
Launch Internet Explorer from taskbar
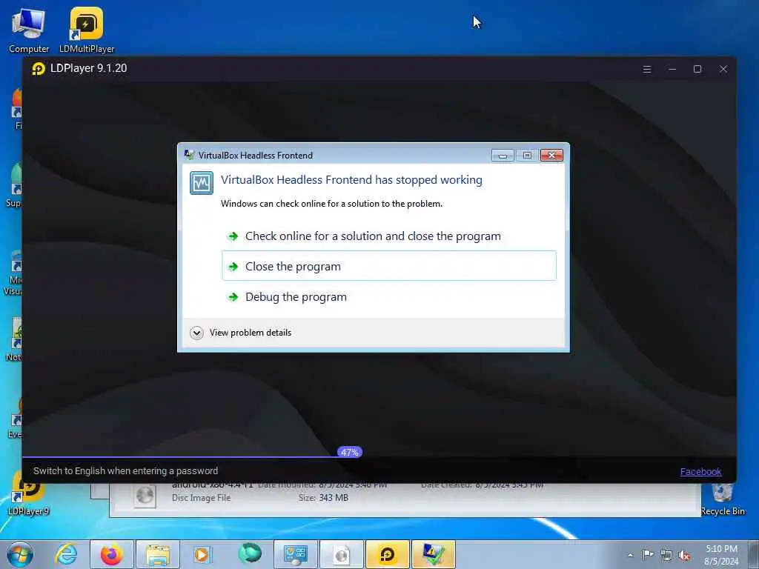(x=66, y=554)
